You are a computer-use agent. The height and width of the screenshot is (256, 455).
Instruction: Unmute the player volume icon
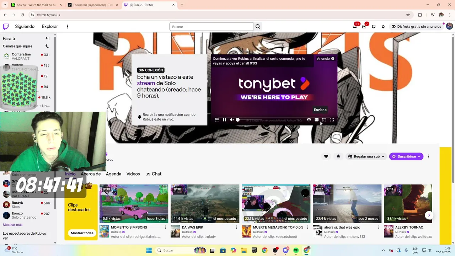(232, 120)
